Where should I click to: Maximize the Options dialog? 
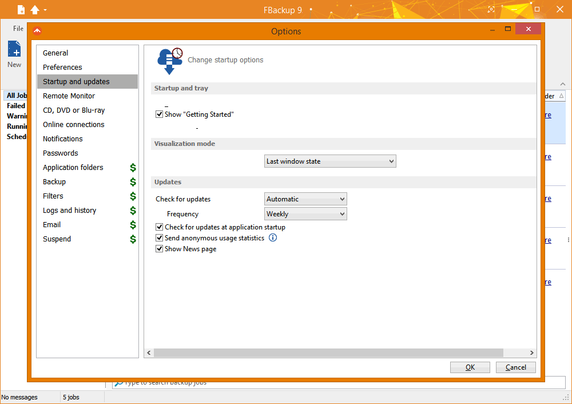508,29
